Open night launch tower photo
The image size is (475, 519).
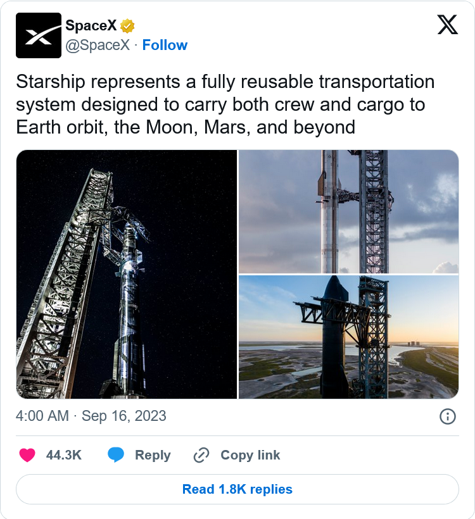126,274
